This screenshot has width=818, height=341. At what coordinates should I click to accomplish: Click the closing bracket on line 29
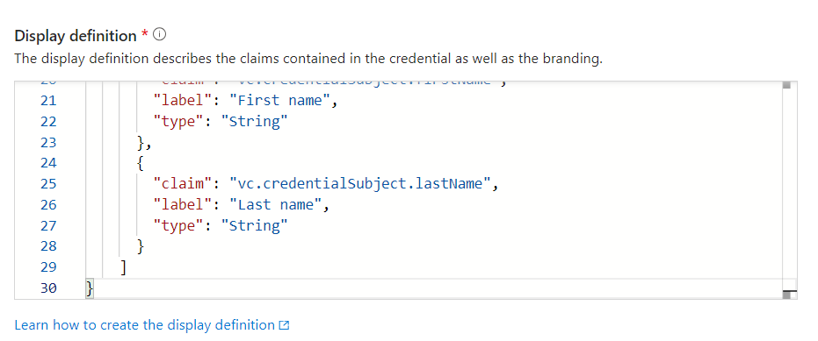coord(123,267)
